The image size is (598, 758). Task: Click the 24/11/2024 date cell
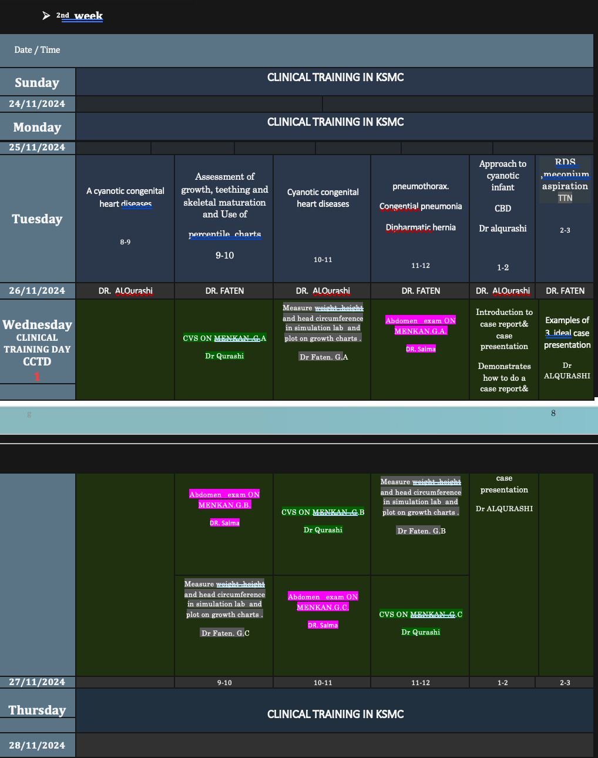[37, 104]
